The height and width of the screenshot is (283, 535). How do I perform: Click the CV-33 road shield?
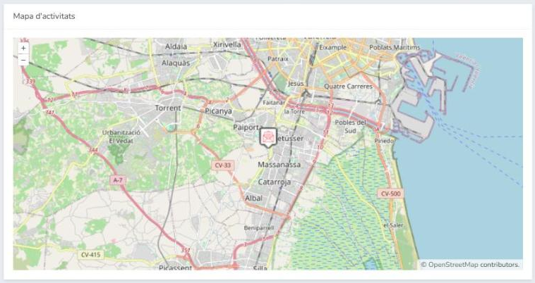[x=223, y=165]
